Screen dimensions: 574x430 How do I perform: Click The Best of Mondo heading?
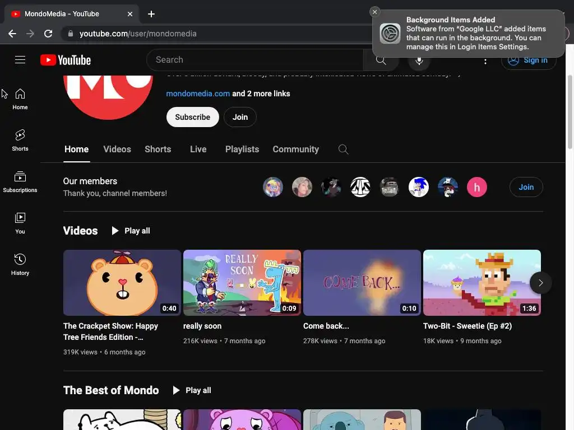click(111, 390)
